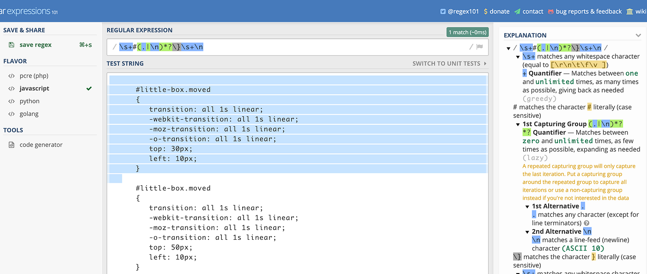Click the bug reports bug icon
The width and height of the screenshot is (647, 274).
[551, 12]
